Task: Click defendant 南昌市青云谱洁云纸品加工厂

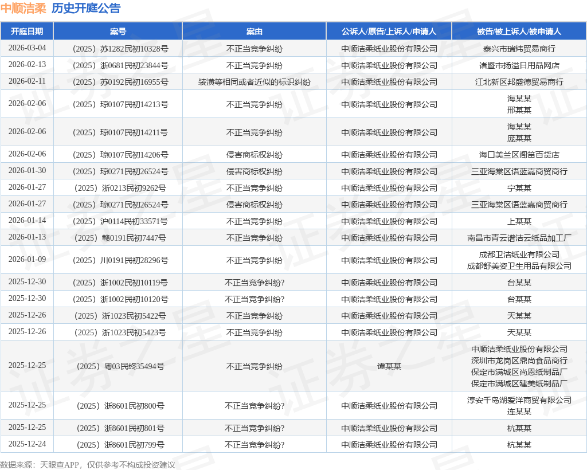Action: click(x=519, y=238)
